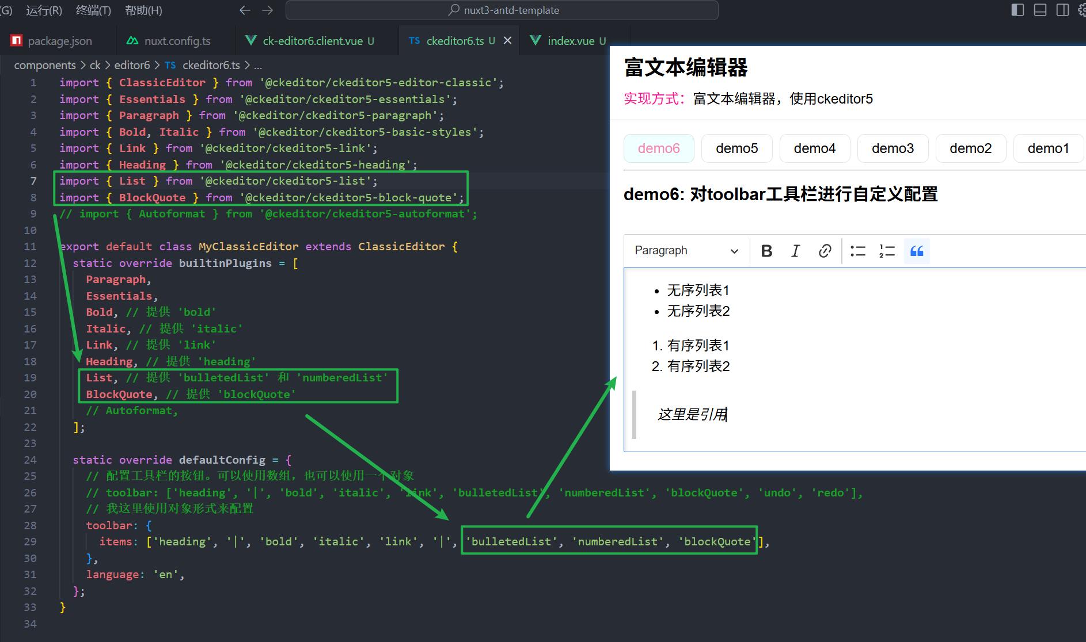Open the Paragraph heading dropdown
Image resolution: width=1086 pixels, height=642 pixels.
686,251
